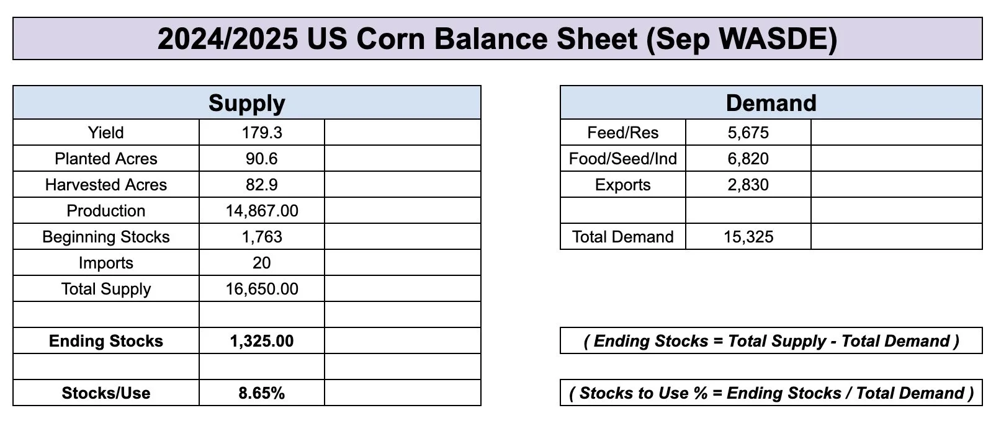The height and width of the screenshot is (426, 996).
Task: Select the Supply header cell
Action: click(246, 103)
